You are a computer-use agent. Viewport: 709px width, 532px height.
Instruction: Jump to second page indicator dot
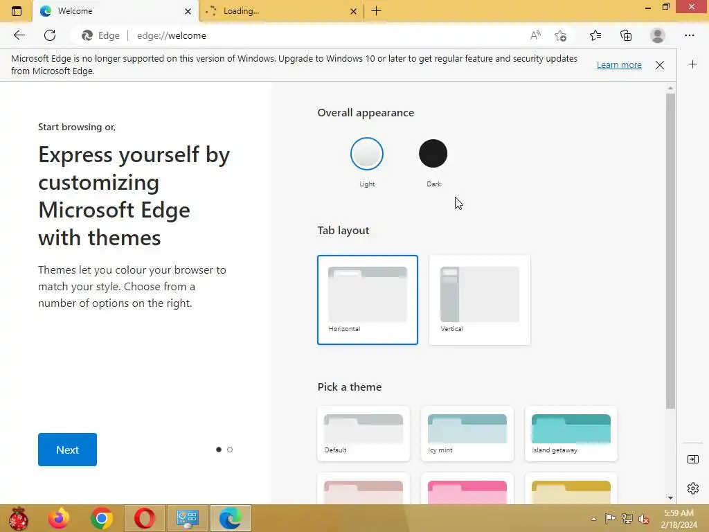(x=230, y=450)
